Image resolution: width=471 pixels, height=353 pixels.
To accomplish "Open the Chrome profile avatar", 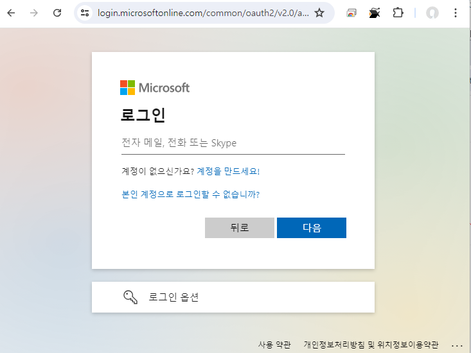I will tap(432, 13).
